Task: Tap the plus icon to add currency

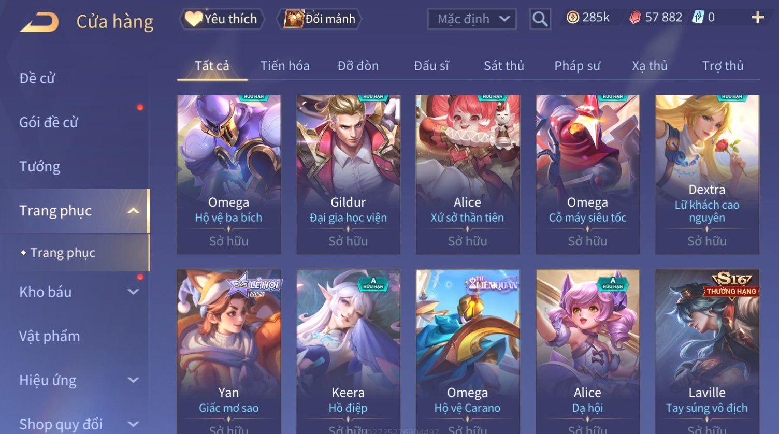Action: coord(757,18)
